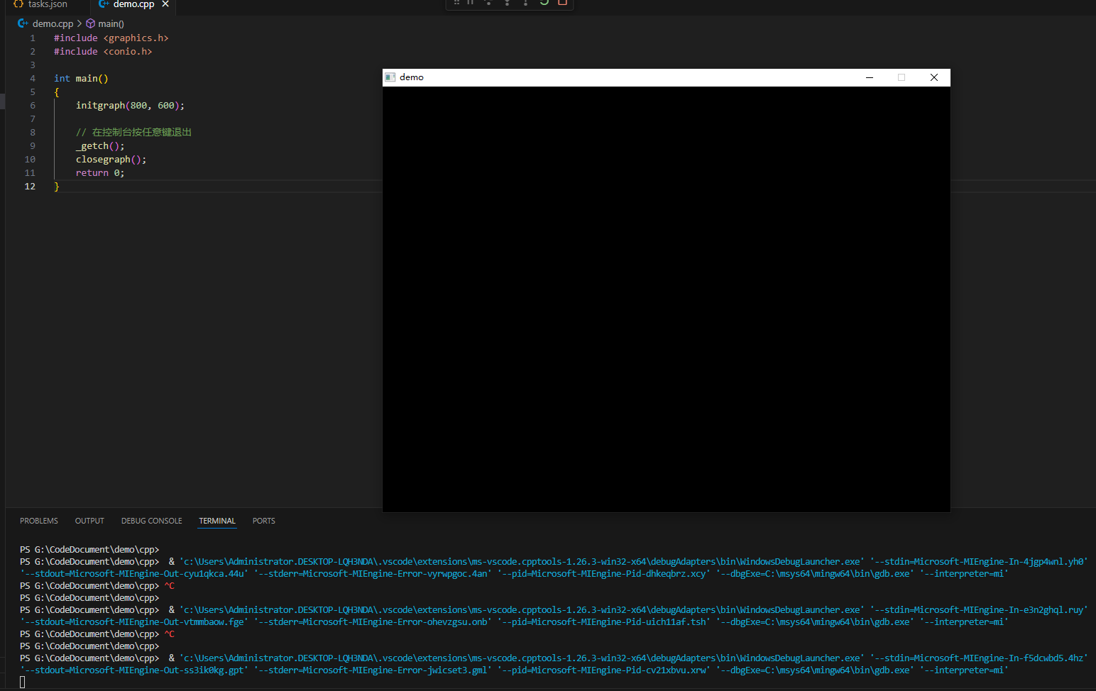This screenshot has height=691, width=1096.
Task: Open the demo.cpp breadcrumb dropdown
Action: point(53,23)
